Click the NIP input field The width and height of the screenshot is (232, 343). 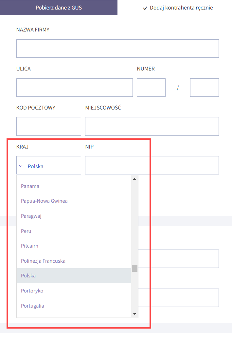152,165
